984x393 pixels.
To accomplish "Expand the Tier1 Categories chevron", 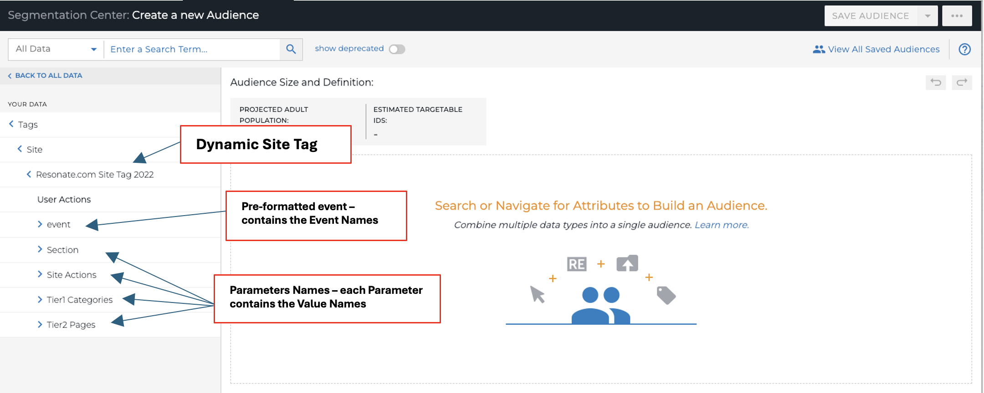I will (40, 299).
